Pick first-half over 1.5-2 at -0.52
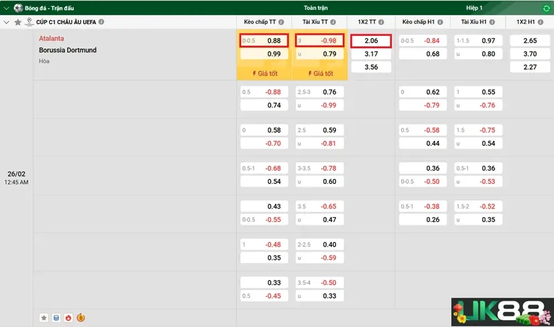Screen dimensions: 554x327 [478, 206]
